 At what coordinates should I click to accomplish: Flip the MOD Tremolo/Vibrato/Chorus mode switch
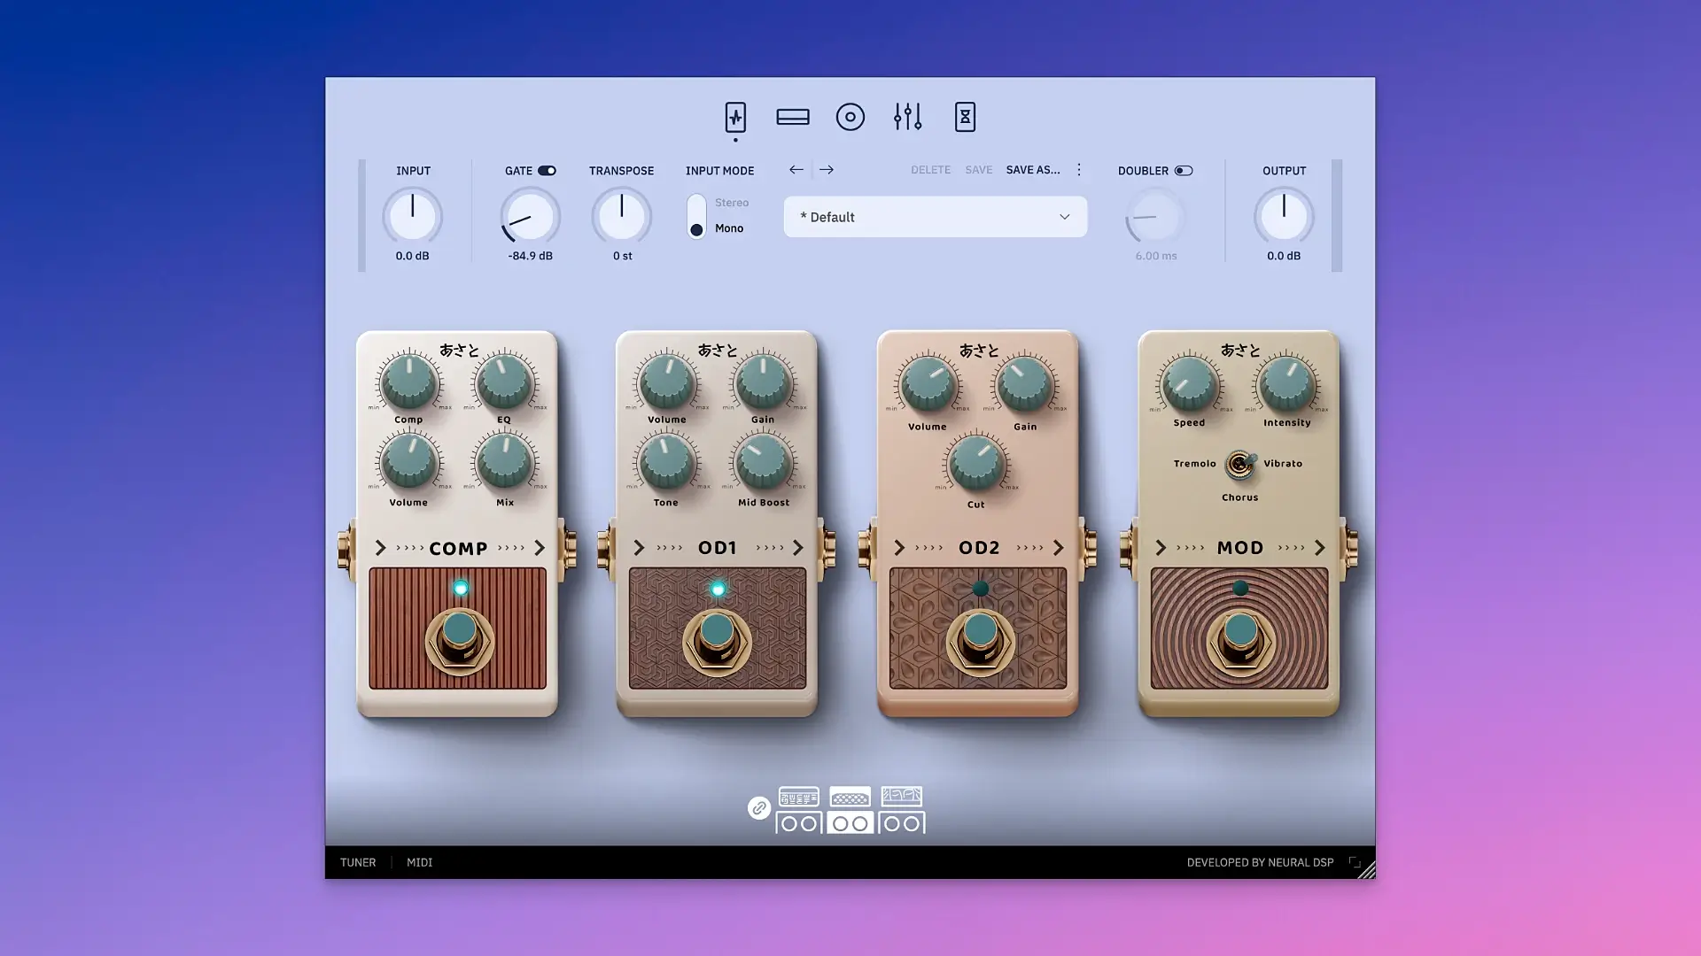click(x=1240, y=464)
